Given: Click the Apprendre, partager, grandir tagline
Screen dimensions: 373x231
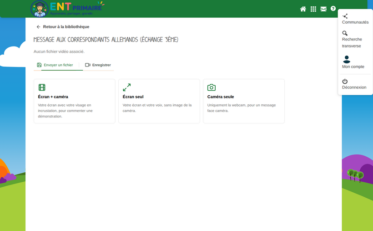Looking at the screenshot, I should coord(71,14).
